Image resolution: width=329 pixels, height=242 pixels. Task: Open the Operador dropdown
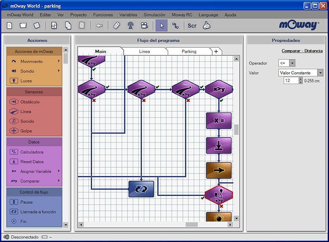(x=292, y=63)
